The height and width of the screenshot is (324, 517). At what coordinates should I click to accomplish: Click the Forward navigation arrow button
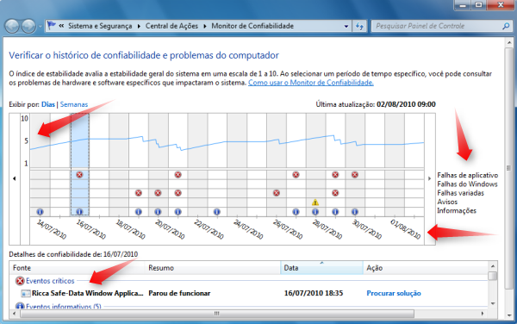point(28,26)
